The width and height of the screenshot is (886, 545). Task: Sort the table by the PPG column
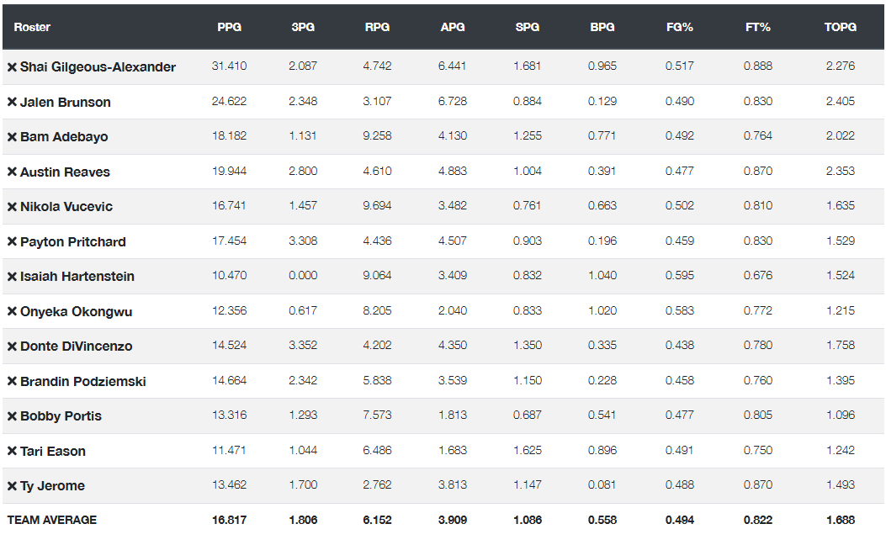coord(229,27)
